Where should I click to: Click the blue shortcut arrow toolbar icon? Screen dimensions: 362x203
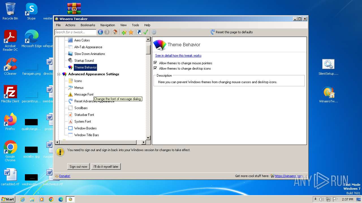[x=139, y=32]
